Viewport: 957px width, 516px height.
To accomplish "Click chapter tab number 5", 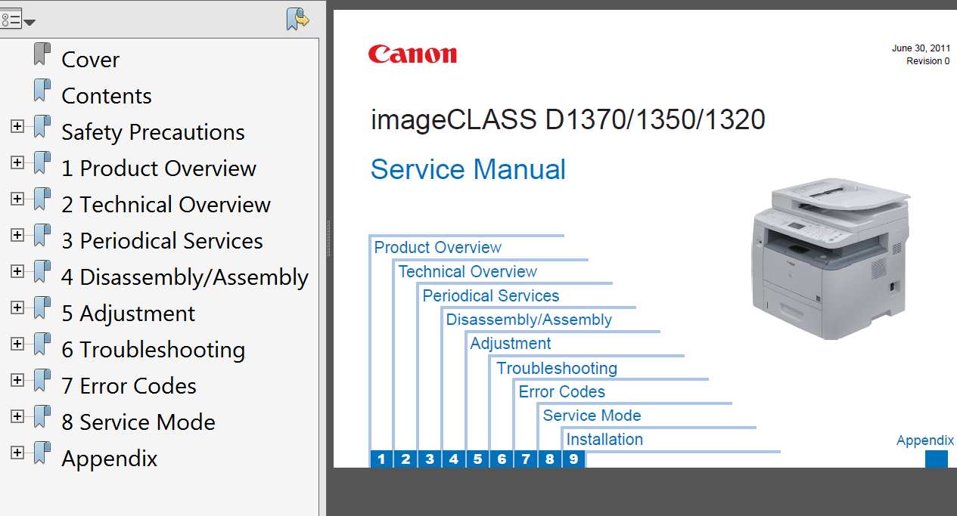I will (x=477, y=459).
